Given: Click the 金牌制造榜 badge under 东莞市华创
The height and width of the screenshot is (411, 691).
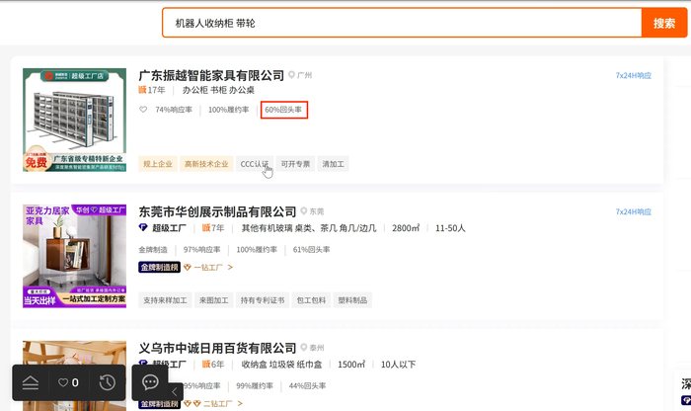Looking at the screenshot, I should (x=160, y=267).
